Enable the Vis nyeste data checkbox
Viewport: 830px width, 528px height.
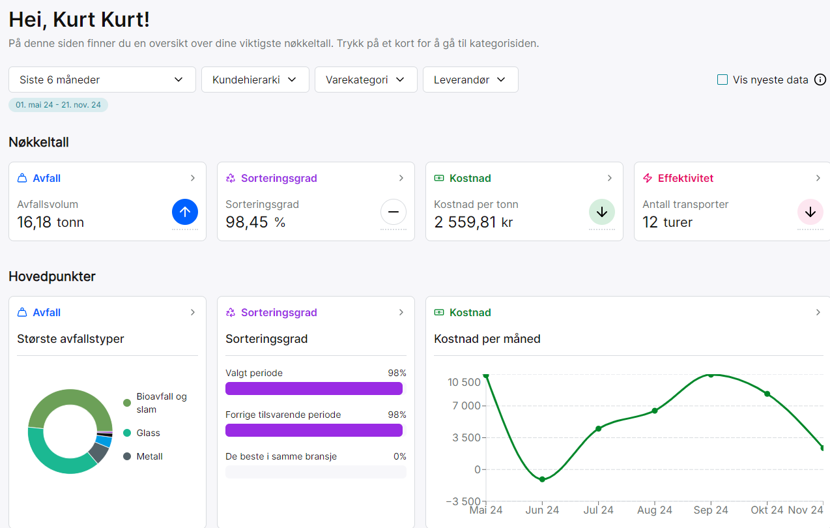point(723,80)
